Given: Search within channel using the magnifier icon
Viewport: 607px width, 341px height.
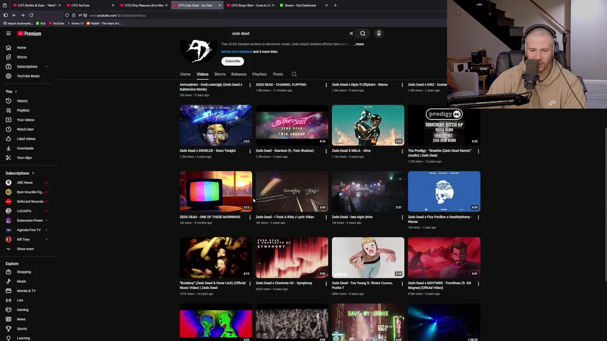Looking at the screenshot, I should (x=294, y=74).
